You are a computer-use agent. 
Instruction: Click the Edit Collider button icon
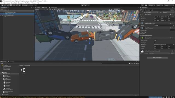click(x=155, y=40)
